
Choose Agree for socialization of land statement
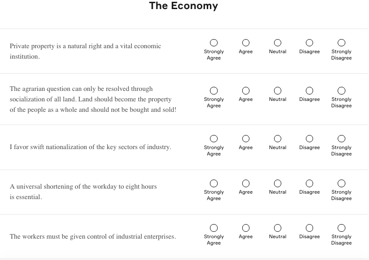point(246,90)
